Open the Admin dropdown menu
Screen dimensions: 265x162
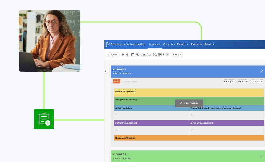click(x=209, y=44)
